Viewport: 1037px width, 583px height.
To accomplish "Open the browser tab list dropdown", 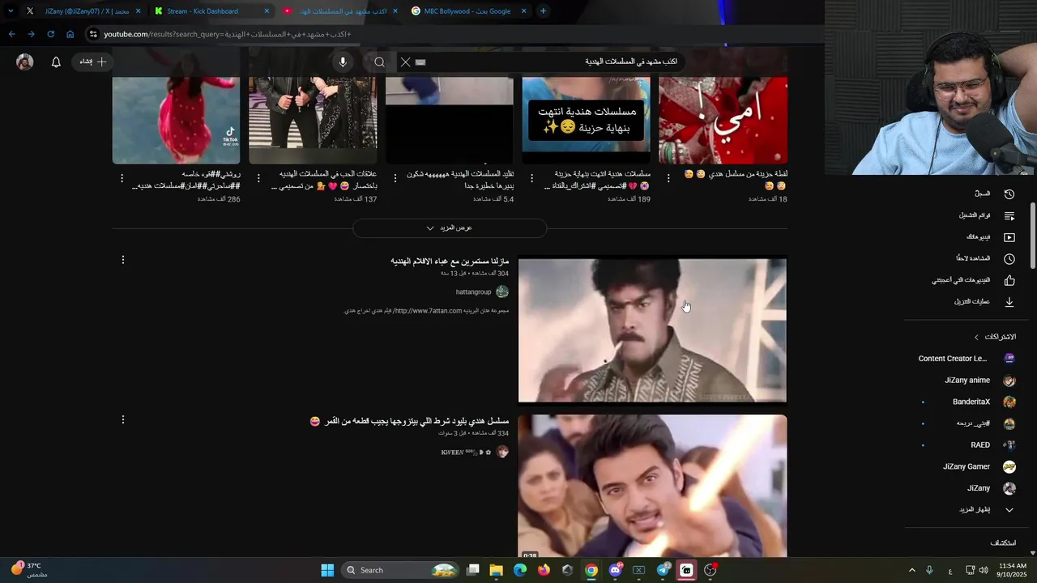I will point(10,11).
